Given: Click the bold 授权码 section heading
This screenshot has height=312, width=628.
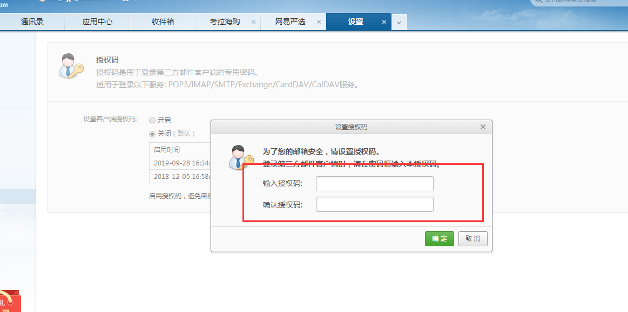Looking at the screenshot, I should [107, 60].
